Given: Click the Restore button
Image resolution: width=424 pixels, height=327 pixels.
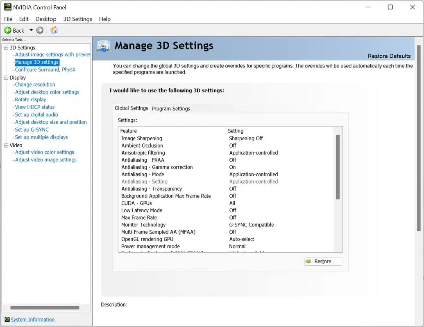Looking at the screenshot, I should [x=323, y=261].
